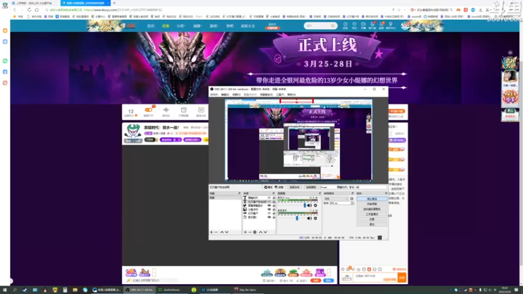Click Start Recording in OBS Controls
Image resolution: width=523 pixels, height=294 pixels.
tap(372, 204)
